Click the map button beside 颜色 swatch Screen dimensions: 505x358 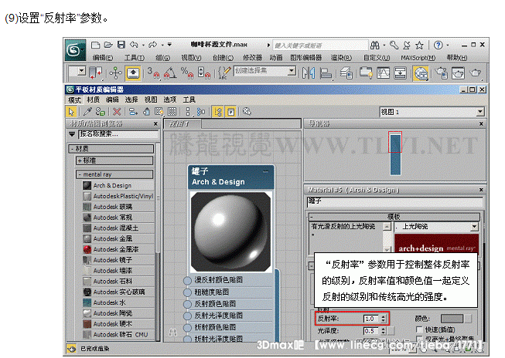point(468,319)
